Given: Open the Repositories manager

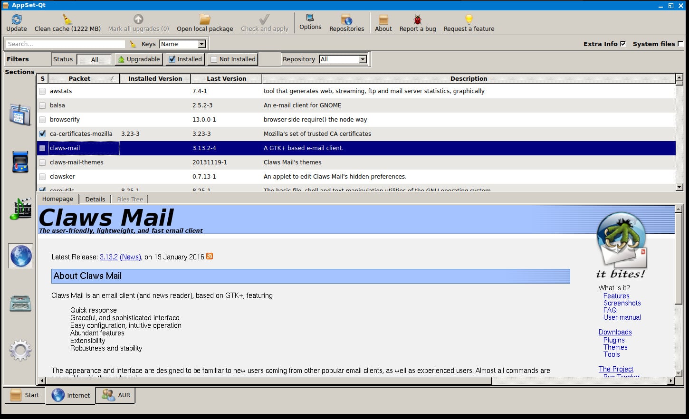Looking at the screenshot, I should click(347, 23).
